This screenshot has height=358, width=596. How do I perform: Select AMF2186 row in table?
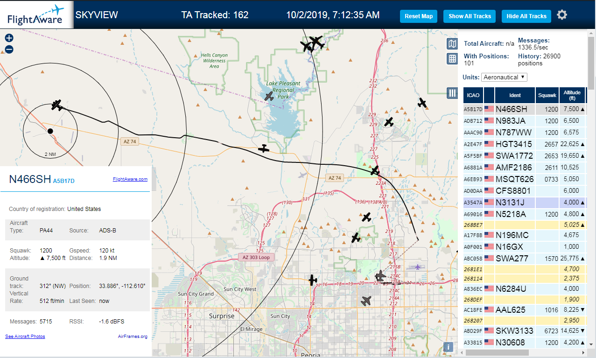coord(525,167)
